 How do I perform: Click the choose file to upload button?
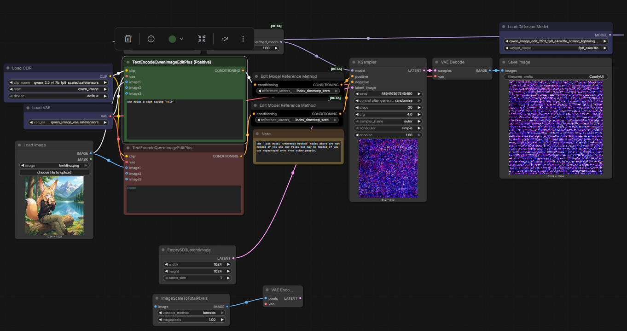(54, 172)
